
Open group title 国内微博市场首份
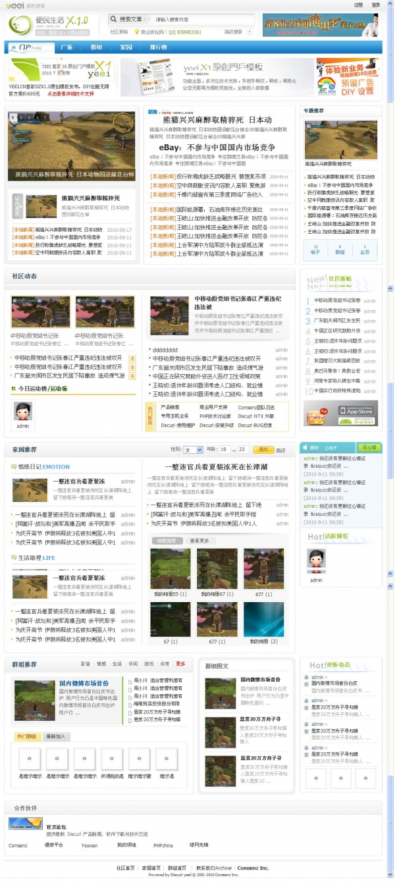84,684
